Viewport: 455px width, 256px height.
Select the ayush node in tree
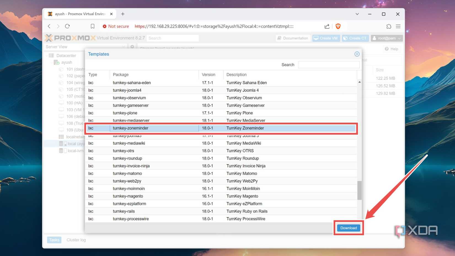[x=66, y=62]
